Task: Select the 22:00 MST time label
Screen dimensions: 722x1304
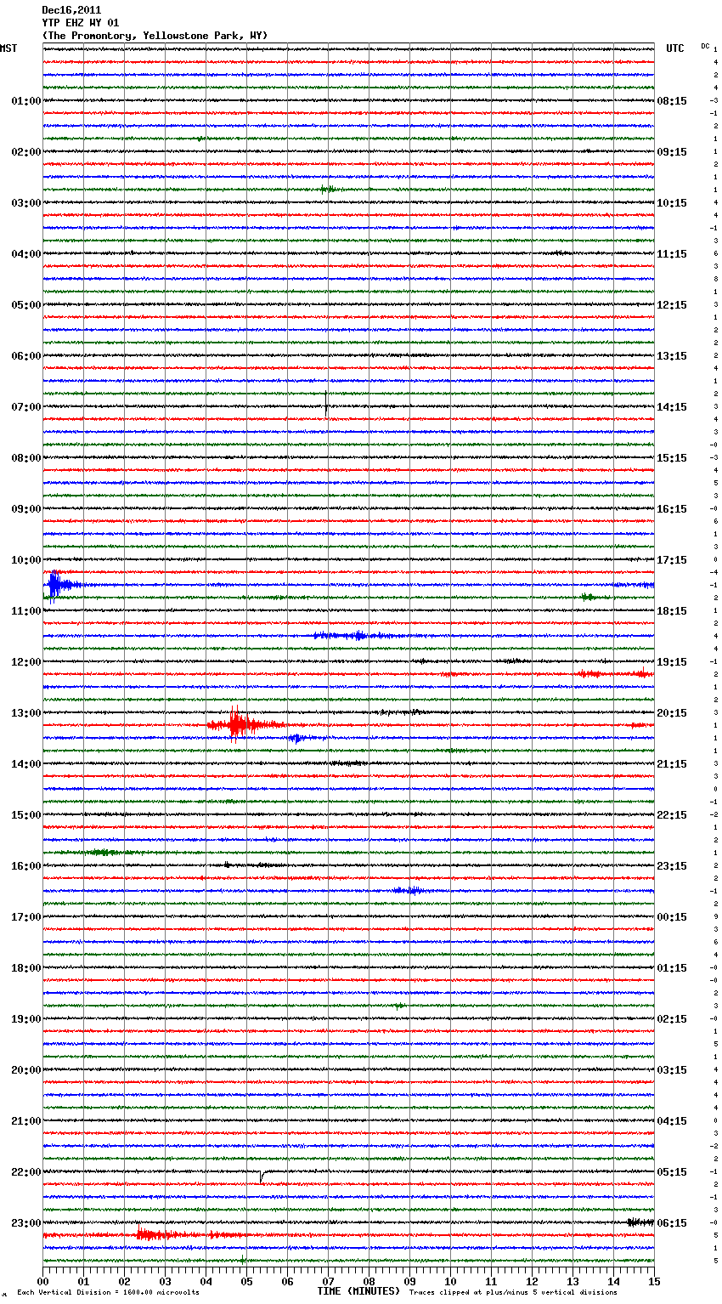Action: click(26, 1172)
